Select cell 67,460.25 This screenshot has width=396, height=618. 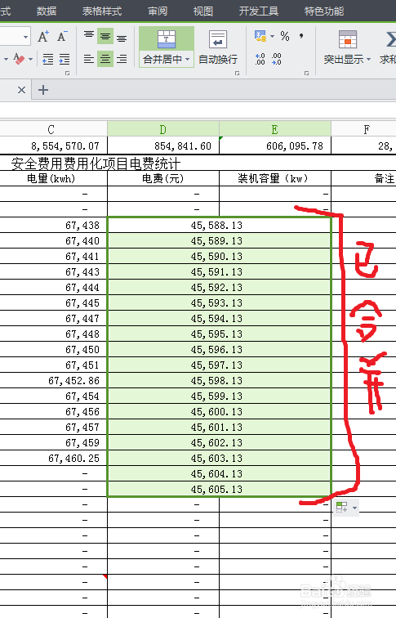tap(53, 458)
